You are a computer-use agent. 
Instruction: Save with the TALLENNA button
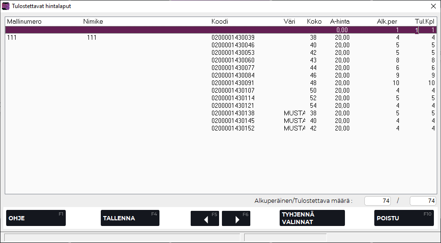[130, 218]
